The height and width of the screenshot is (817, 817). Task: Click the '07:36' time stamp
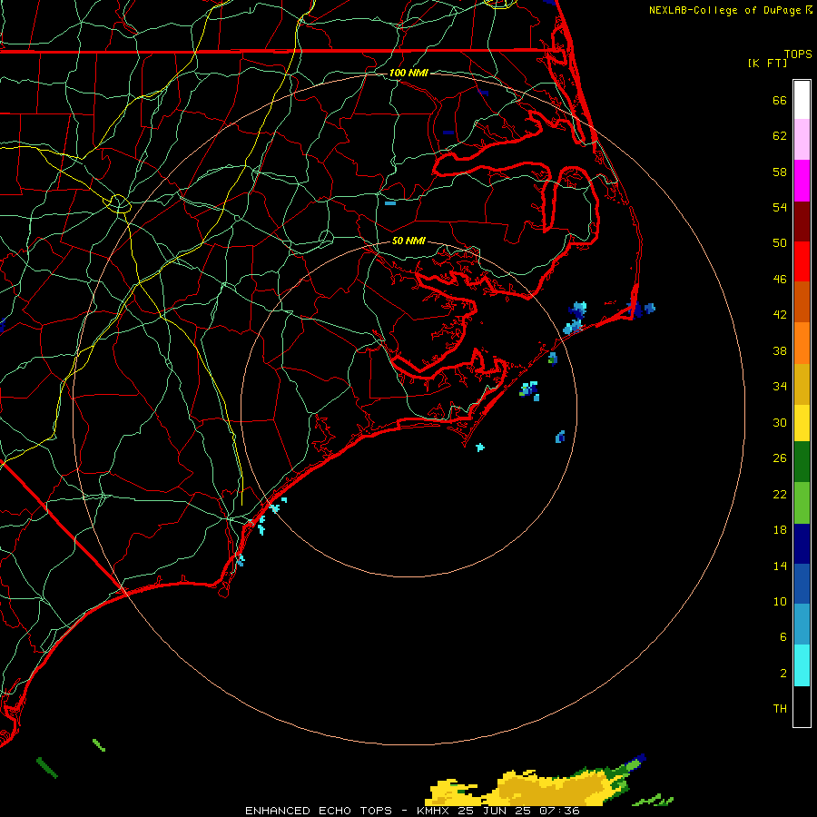[559, 811]
